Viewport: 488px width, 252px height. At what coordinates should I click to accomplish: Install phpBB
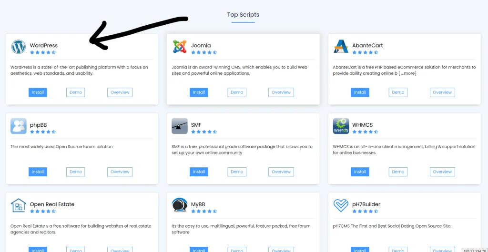(x=38, y=172)
